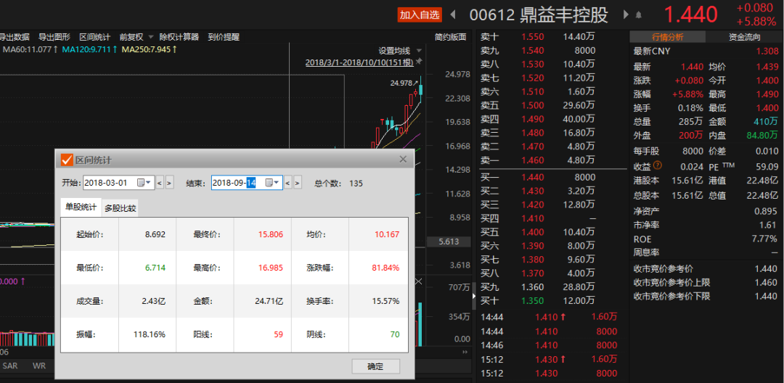Click the next stock arrow after 鼎益丰控股
The image size is (784, 383).
(624, 15)
